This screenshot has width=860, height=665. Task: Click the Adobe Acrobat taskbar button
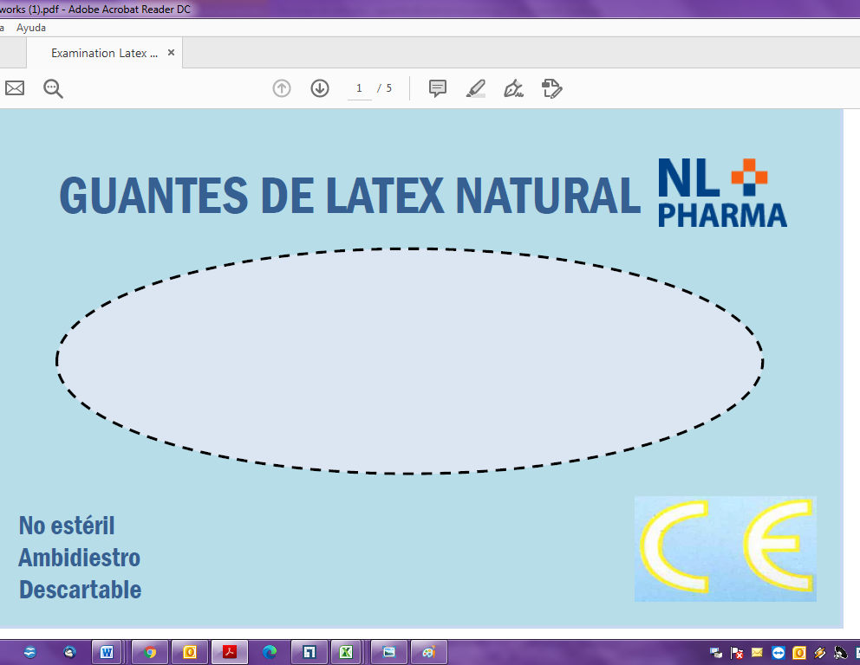tap(229, 652)
